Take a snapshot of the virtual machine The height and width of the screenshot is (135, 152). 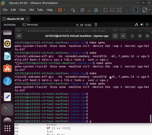(x=82, y=10)
